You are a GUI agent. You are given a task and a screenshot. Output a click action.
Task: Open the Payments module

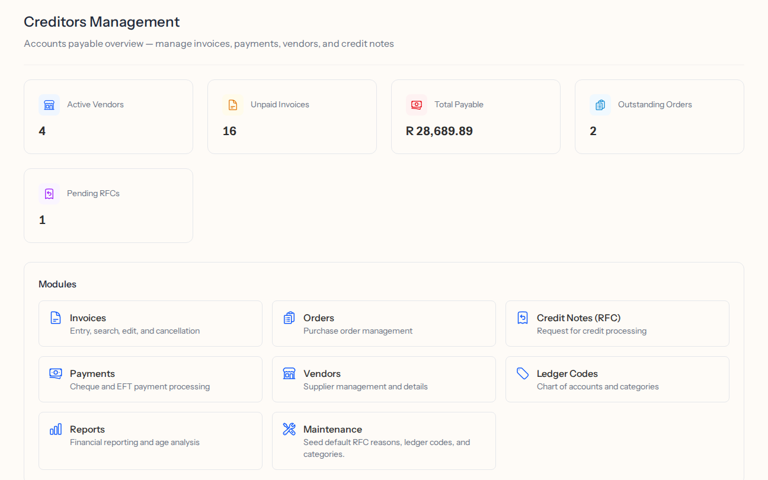(151, 379)
